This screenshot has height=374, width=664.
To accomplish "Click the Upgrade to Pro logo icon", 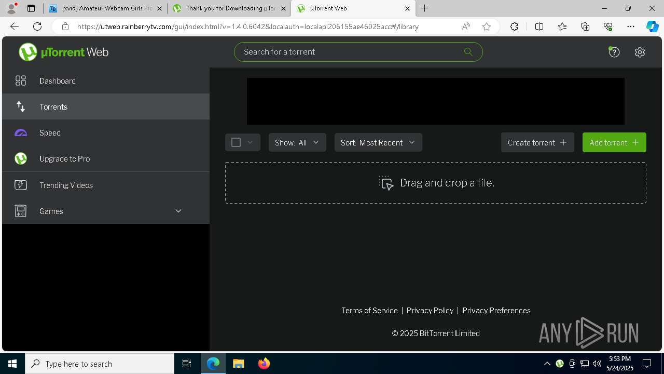I will coord(21,158).
